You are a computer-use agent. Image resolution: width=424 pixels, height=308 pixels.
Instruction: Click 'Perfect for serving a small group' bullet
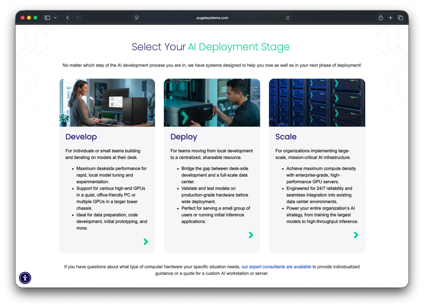[216, 215]
